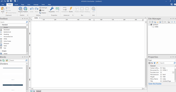The image size is (176, 92).
Task: Select the Pointer tool in Toolbox
Action: pyautogui.click(x=13, y=27)
